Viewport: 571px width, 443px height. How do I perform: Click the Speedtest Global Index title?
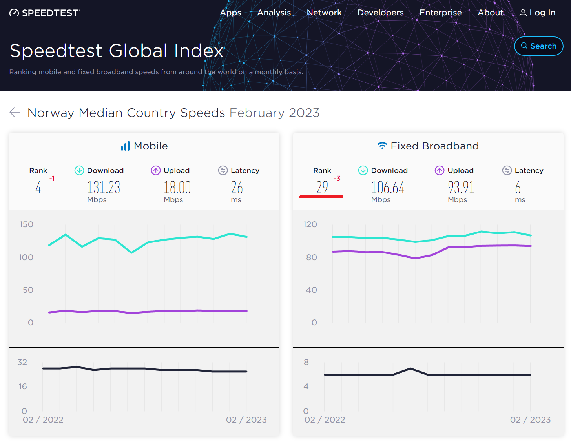117,51
